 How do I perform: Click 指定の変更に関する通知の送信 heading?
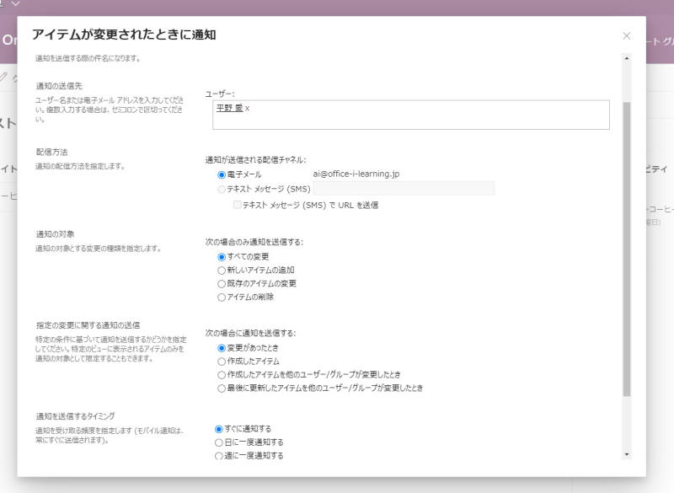[x=88, y=325]
